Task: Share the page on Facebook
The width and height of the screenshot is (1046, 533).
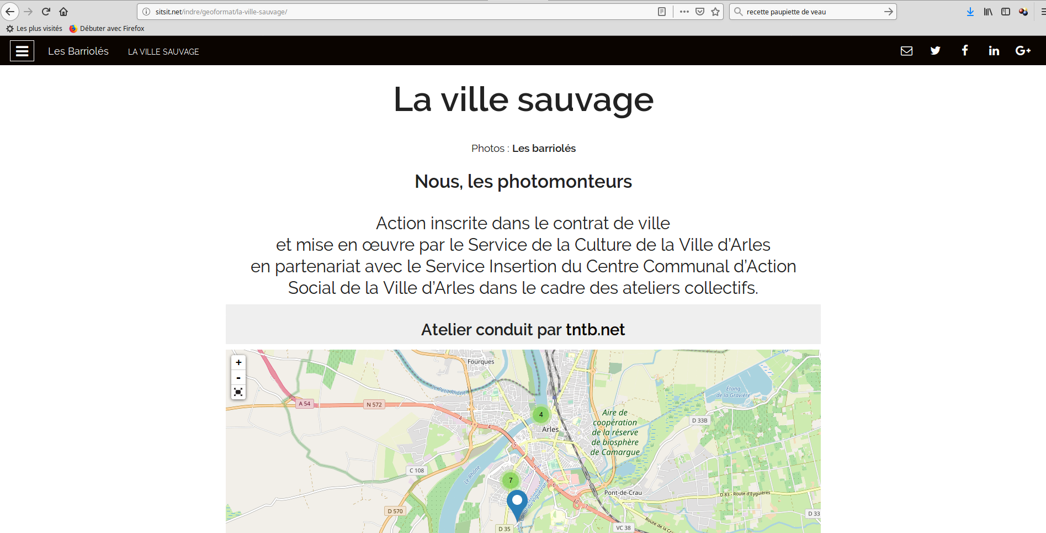Action: (x=965, y=51)
